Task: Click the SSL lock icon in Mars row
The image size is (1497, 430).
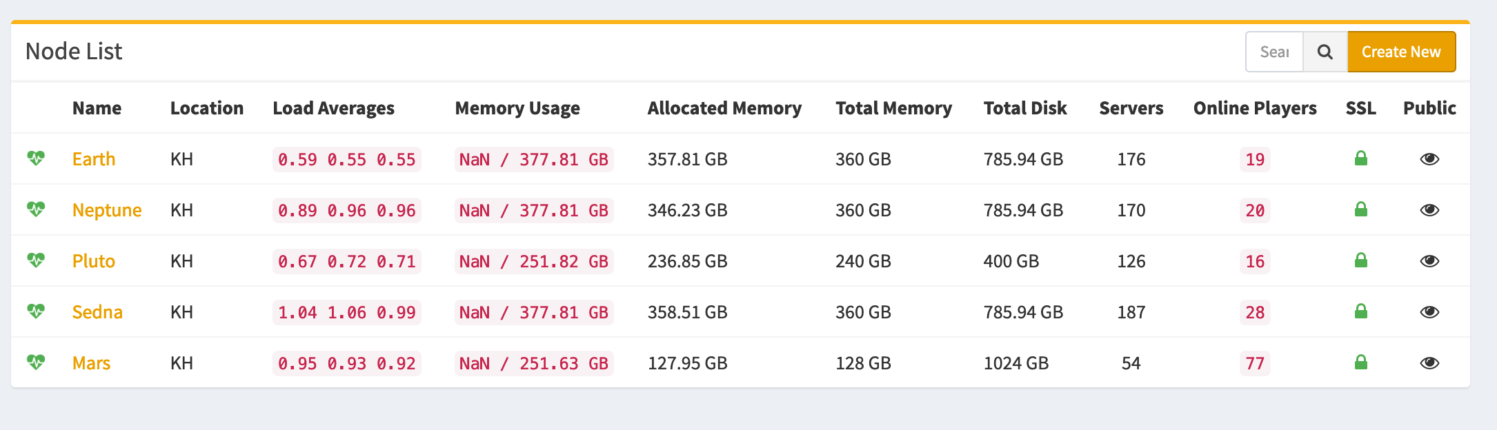Action: click(1360, 362)
